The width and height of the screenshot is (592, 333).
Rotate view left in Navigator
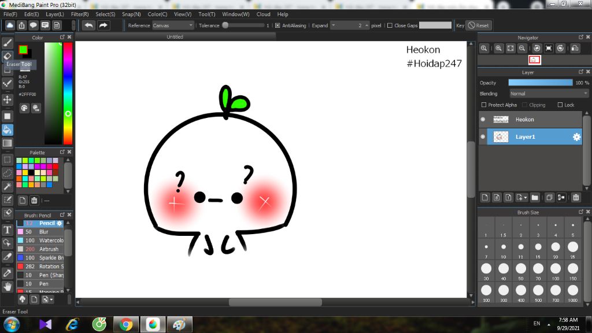tap(537, 49)
